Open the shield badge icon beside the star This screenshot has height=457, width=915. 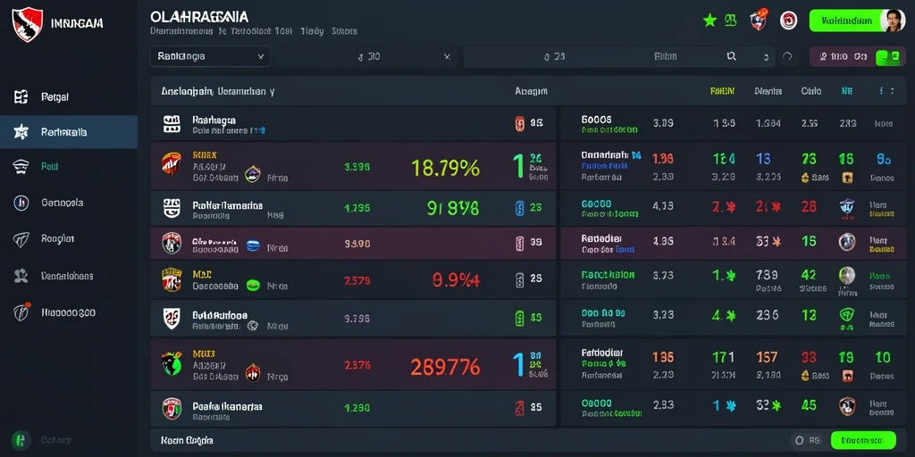pyautogui.click(x=758, y=20)
